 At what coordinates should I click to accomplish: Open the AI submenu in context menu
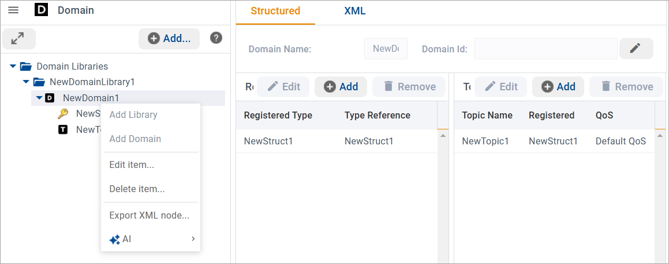click(x=151, y=239)
